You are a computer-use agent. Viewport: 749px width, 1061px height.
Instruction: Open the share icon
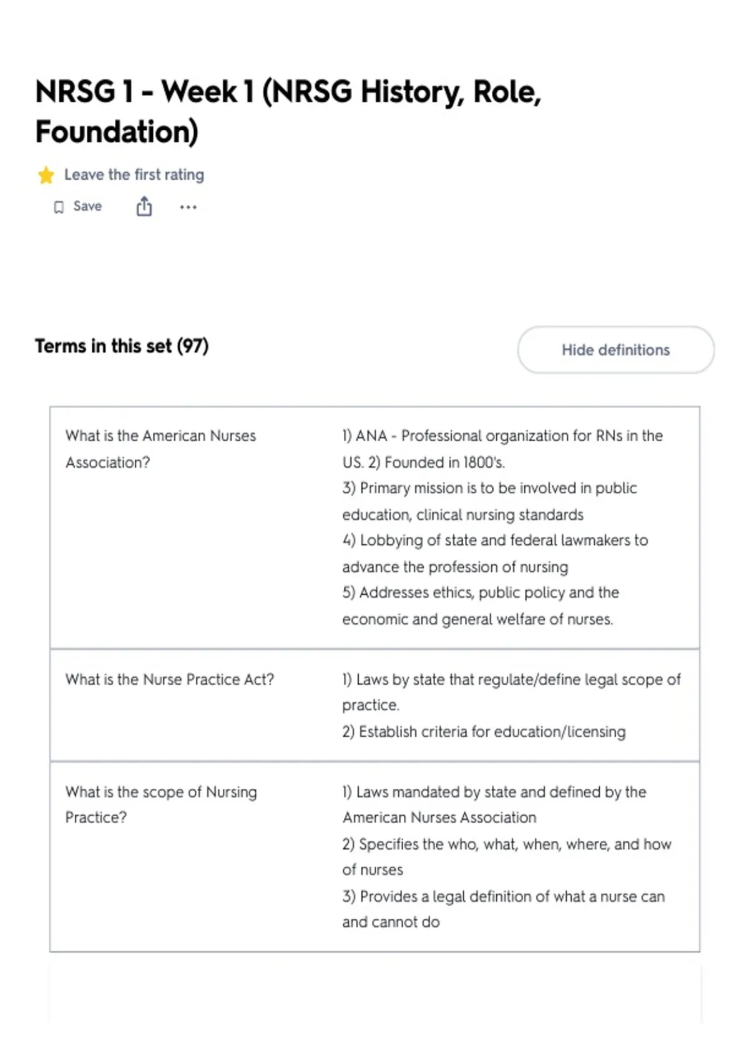144,206
